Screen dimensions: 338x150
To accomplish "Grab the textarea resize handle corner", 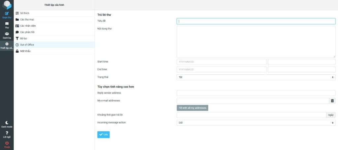I will click(x=334, y=56).
